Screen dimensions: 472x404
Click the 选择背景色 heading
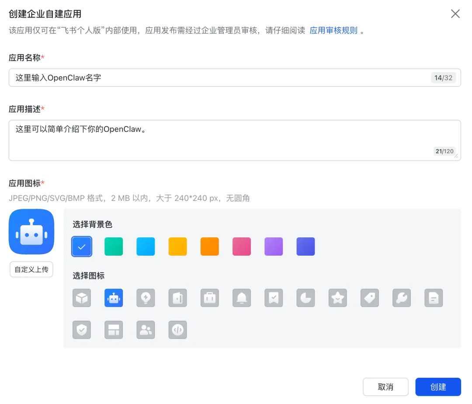coord(92,224)
